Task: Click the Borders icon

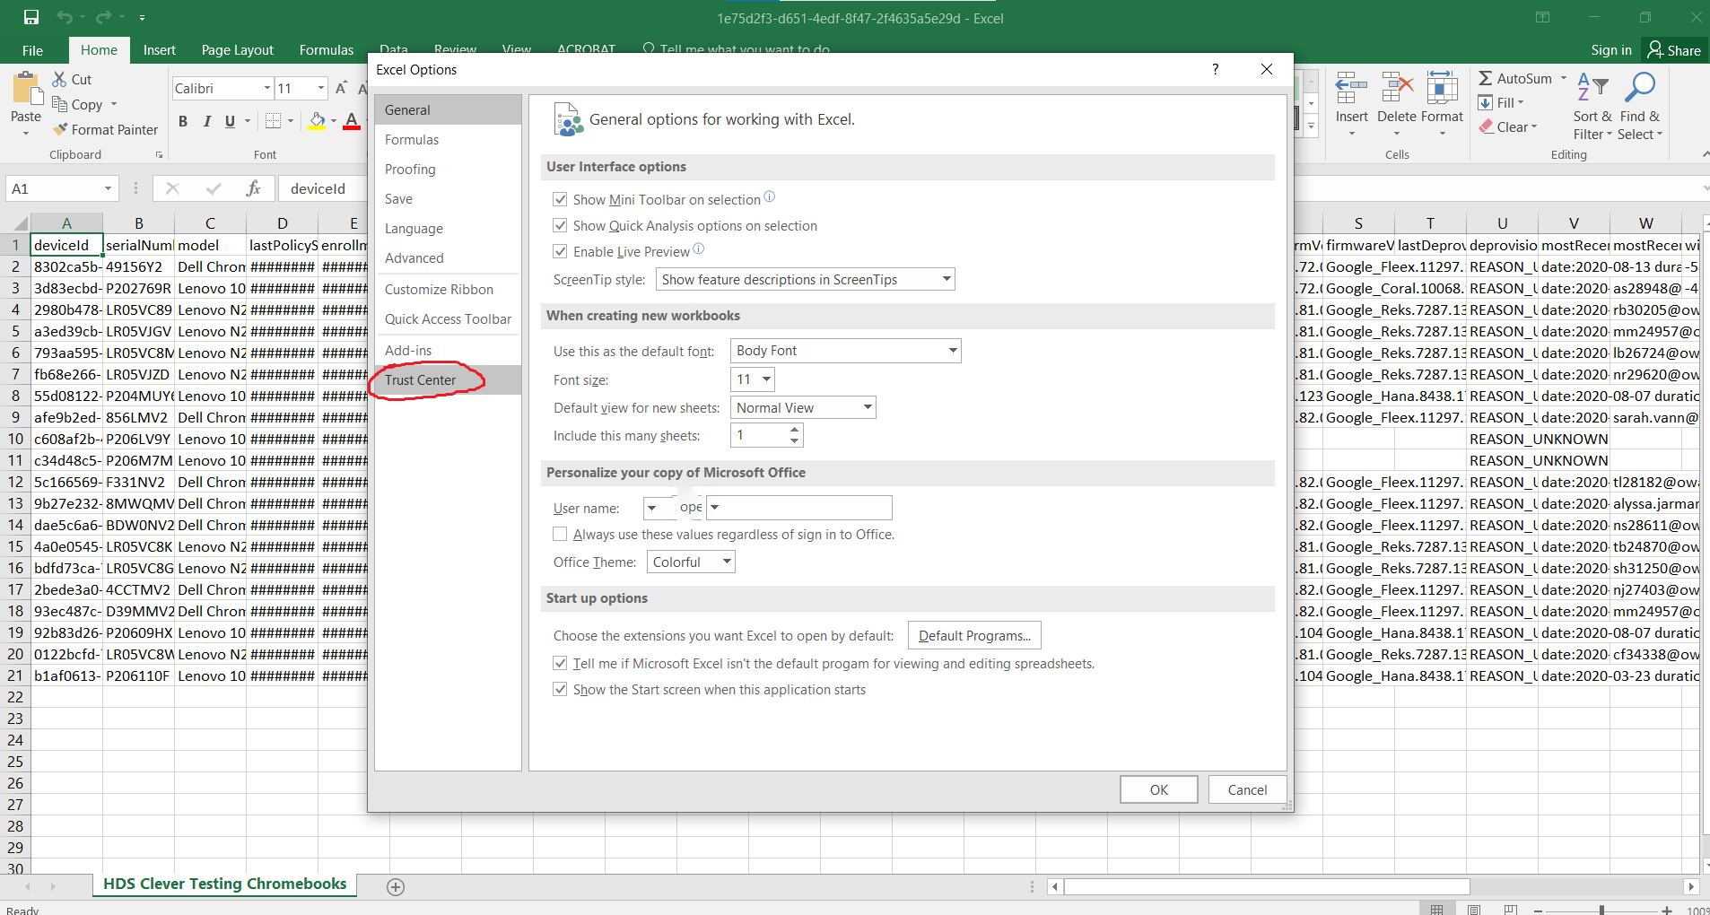Action: pos(274,121)
